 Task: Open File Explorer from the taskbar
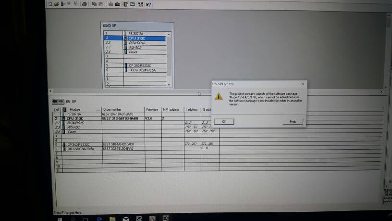tap(112, 219)
